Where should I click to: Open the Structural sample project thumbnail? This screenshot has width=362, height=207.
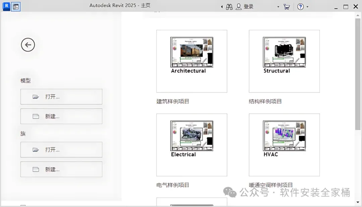pos(284,61)
